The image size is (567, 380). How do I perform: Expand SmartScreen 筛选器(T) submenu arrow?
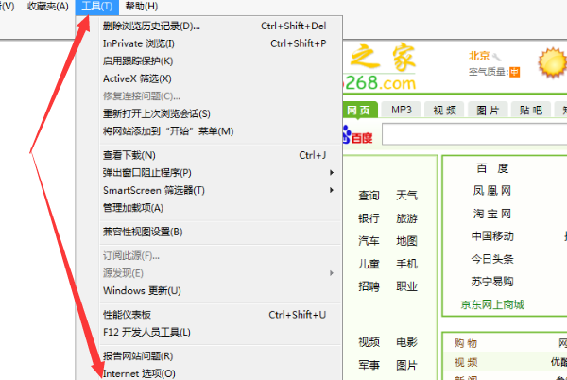coord(332,190)
